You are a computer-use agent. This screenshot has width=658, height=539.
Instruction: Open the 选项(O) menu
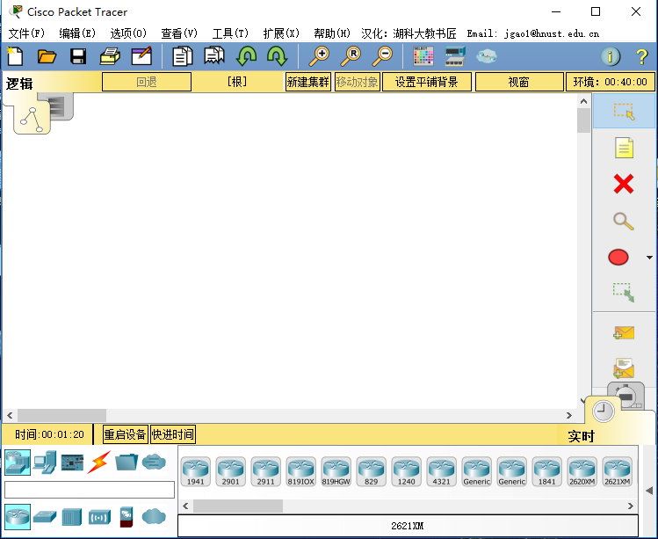[x=128, y=33]
